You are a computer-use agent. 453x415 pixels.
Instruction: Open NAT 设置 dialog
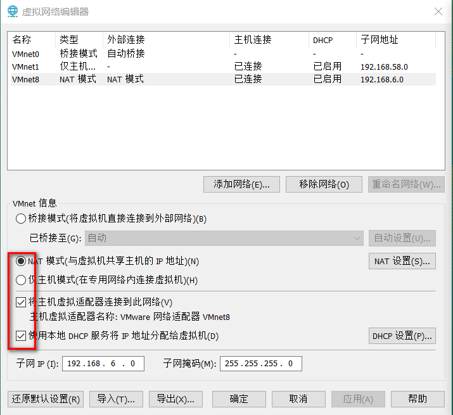(x=402, y=261)
